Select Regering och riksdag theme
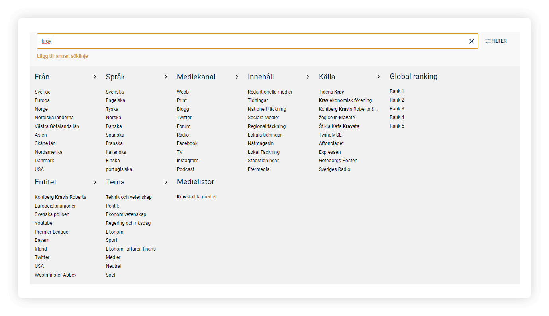This screenshot has height=316, width=549. pyautogui.click(x=128, y=223)
